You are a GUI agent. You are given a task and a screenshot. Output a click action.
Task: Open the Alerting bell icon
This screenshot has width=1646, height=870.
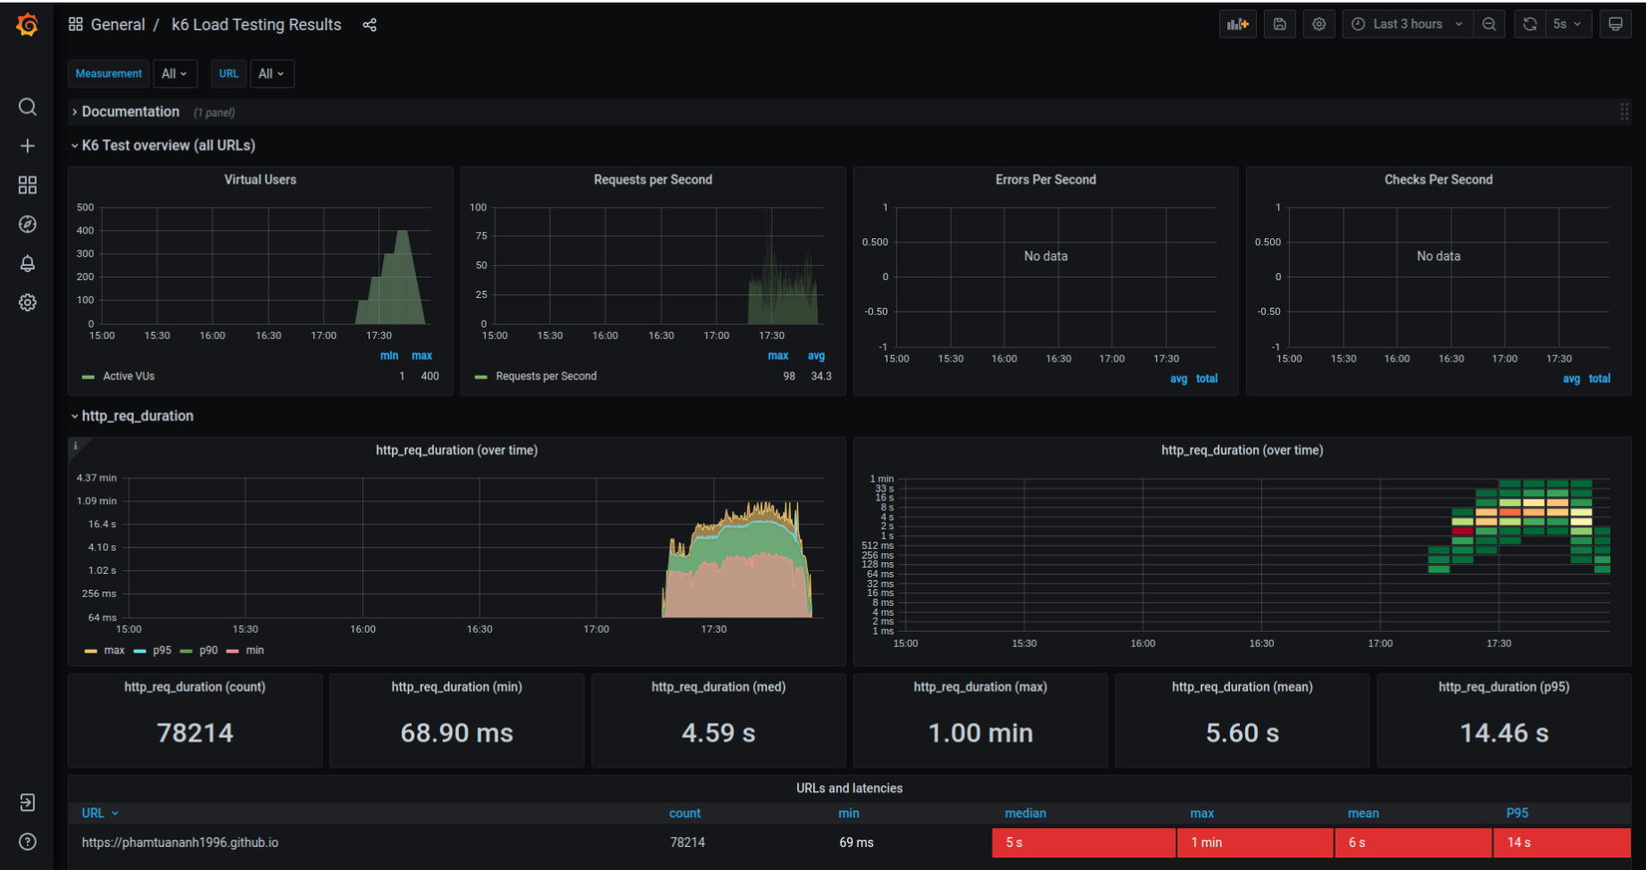(x=27, y=263)
